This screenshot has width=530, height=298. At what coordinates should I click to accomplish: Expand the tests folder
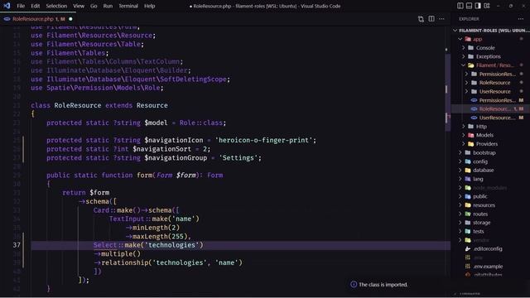coord(460,232)
